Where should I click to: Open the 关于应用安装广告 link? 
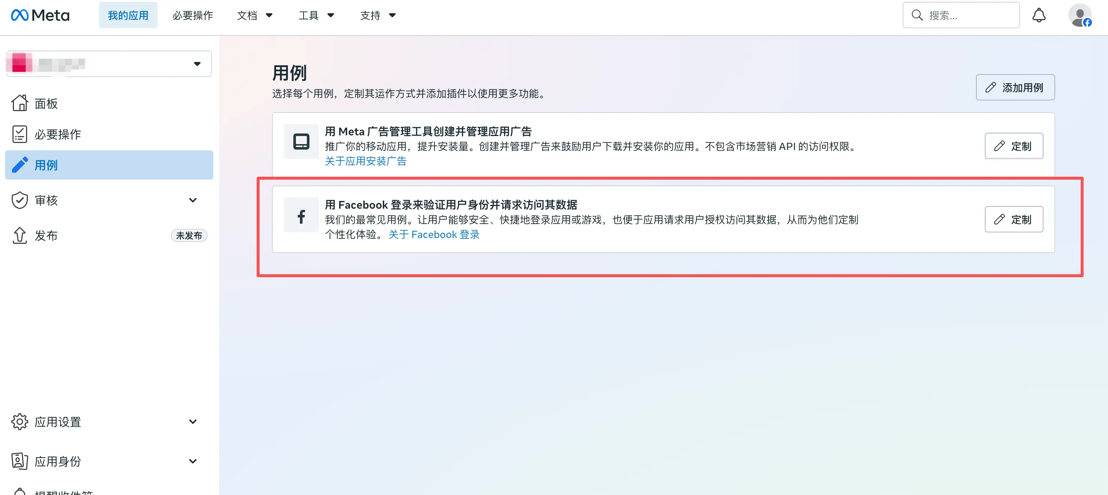pyautogui.click(x=366, y=161)
